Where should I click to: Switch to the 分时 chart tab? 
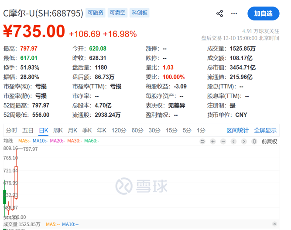[12, 130]
